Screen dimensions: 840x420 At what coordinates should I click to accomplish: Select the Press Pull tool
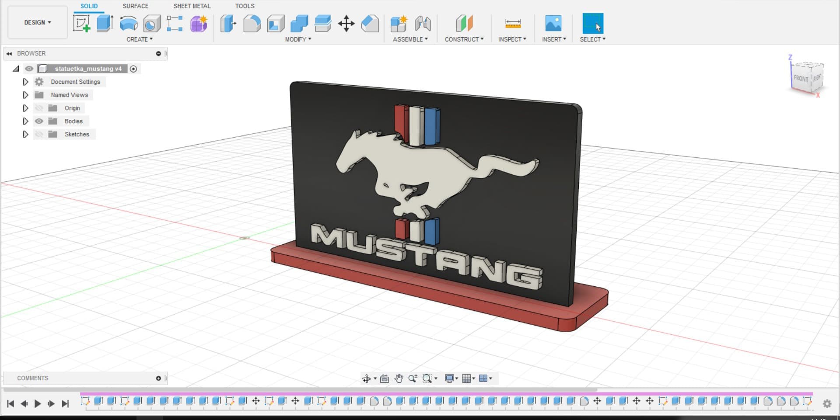point(228,24)
